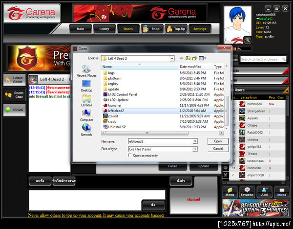Open the Top-Up tab

click(176, 29)
